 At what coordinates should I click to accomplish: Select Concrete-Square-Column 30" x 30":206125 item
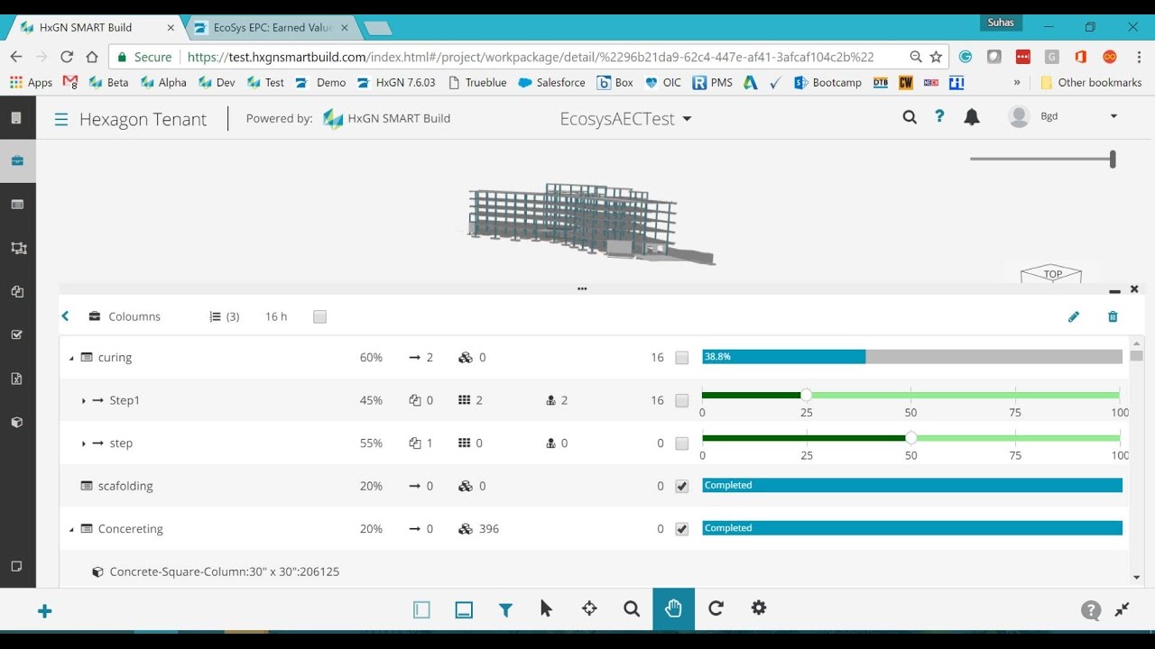(x=224, y=571)
